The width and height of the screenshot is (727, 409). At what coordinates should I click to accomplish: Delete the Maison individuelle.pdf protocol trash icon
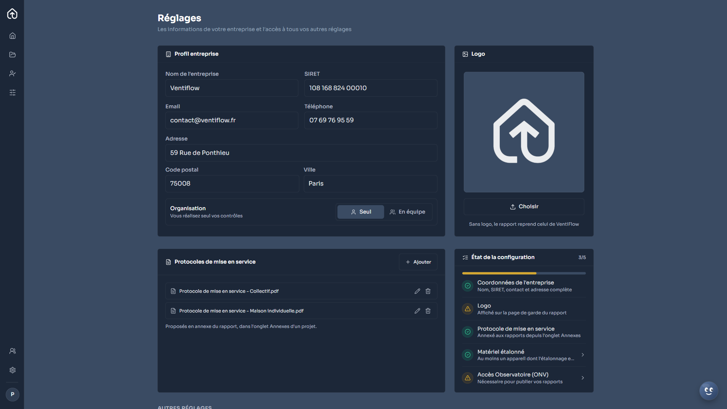(x=428, y=311)
